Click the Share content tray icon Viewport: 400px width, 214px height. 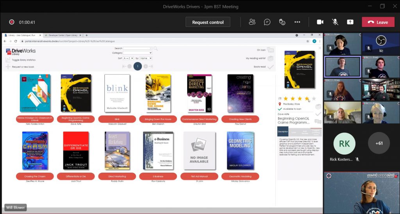click(x=350, y=22)
